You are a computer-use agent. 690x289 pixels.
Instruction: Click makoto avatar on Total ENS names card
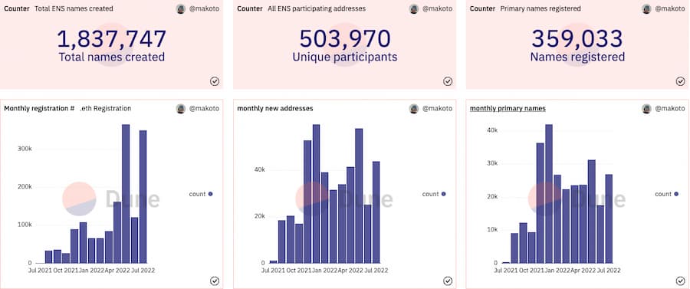181,8
